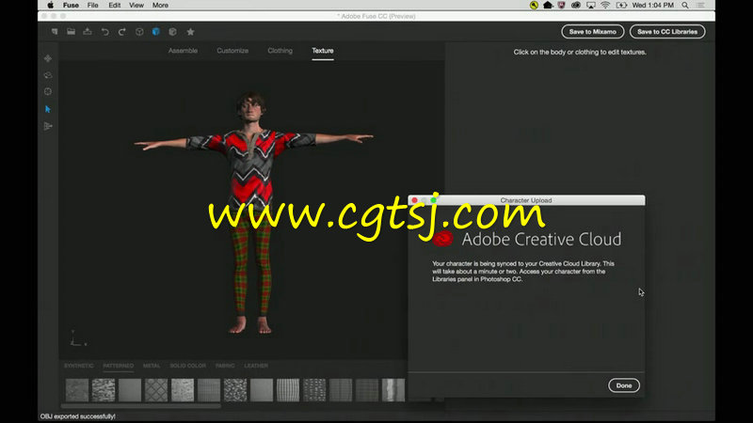Image resolution: width=753 pixels, height=423 pixels.
Task: Select the orbit rotate tool in sidebar
Action: click(x=48, y=75)
